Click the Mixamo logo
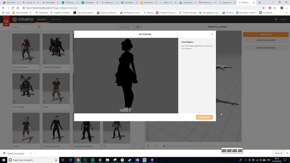Viewport: 290px width, 163px height. coord(23,19)
